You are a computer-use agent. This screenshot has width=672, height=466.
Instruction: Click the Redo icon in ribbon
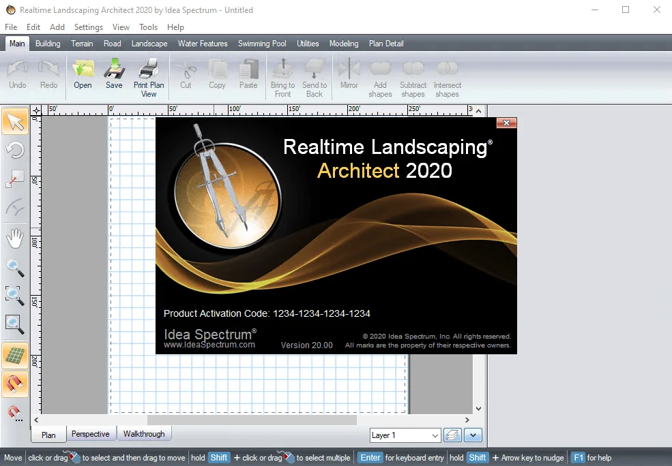pyautogui.click(x=48, y=69)
